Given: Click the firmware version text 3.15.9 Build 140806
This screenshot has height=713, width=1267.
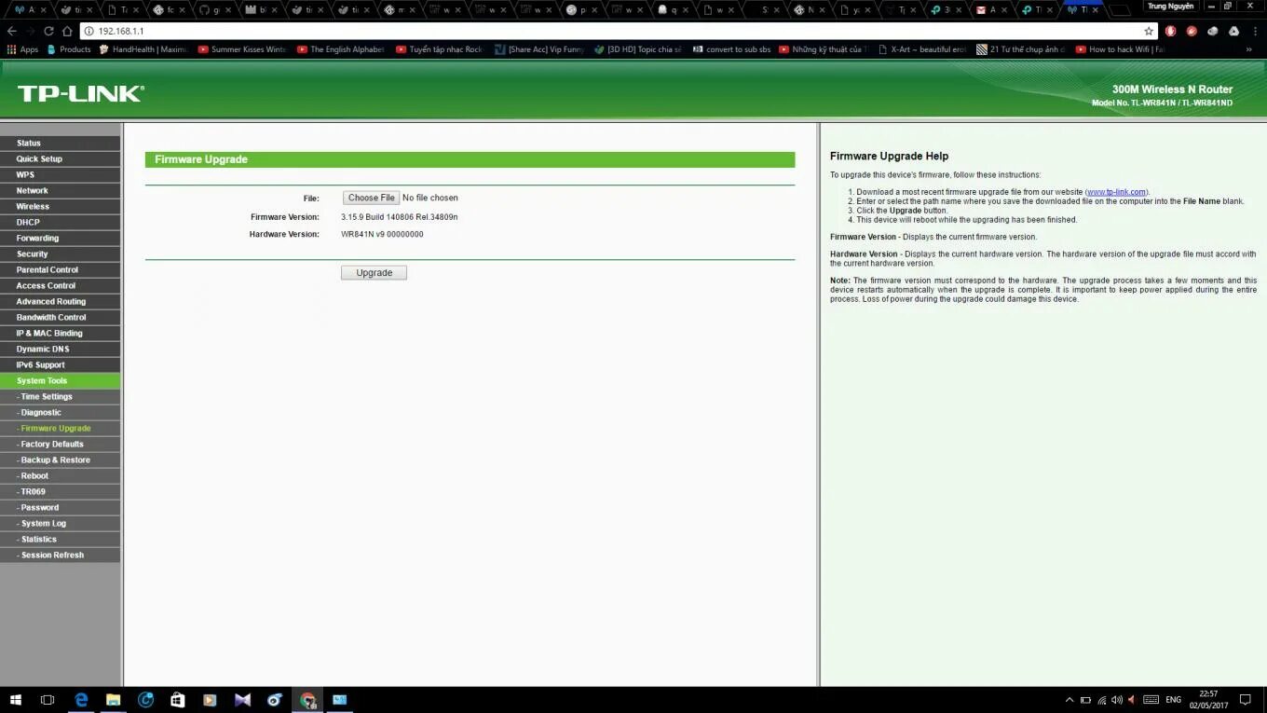Looking at the screenshot, I should coord(399,217).
